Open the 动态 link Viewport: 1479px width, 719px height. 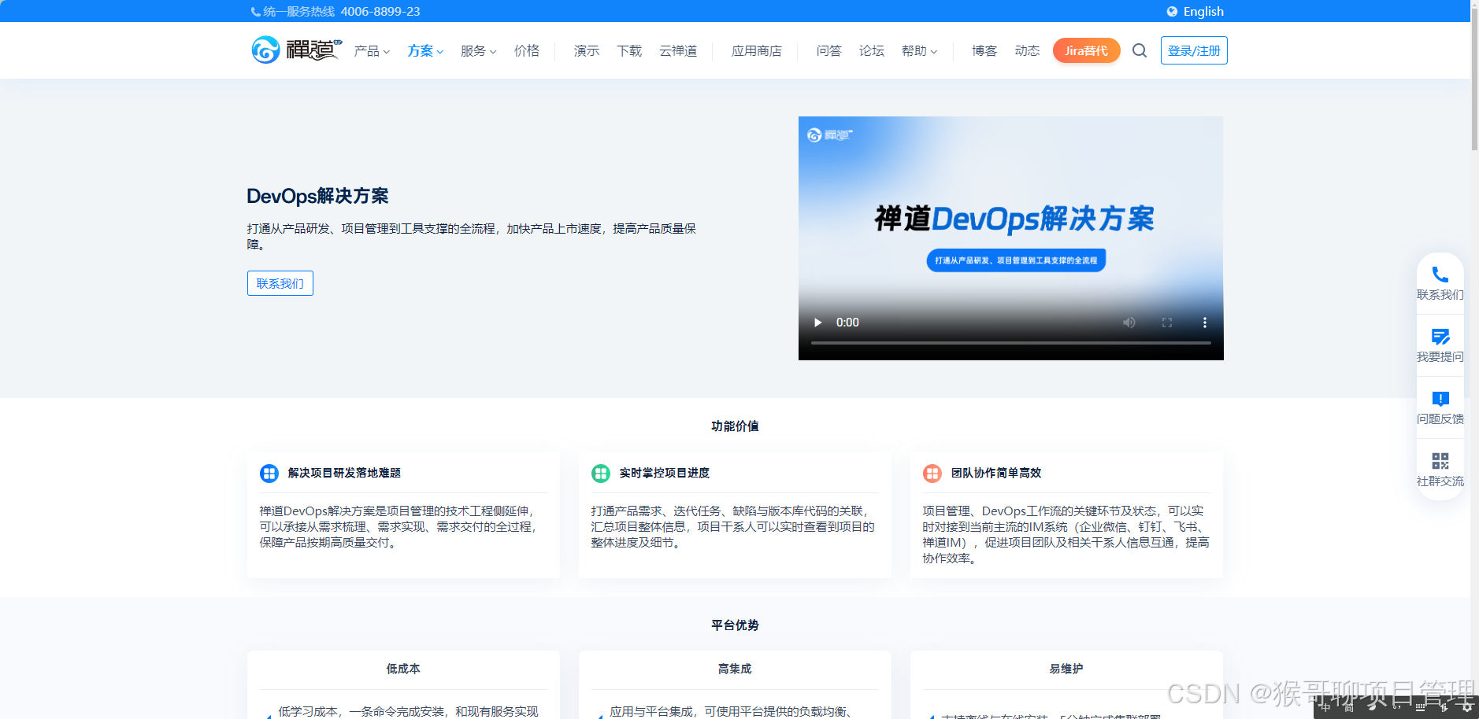click(1027, 51)
